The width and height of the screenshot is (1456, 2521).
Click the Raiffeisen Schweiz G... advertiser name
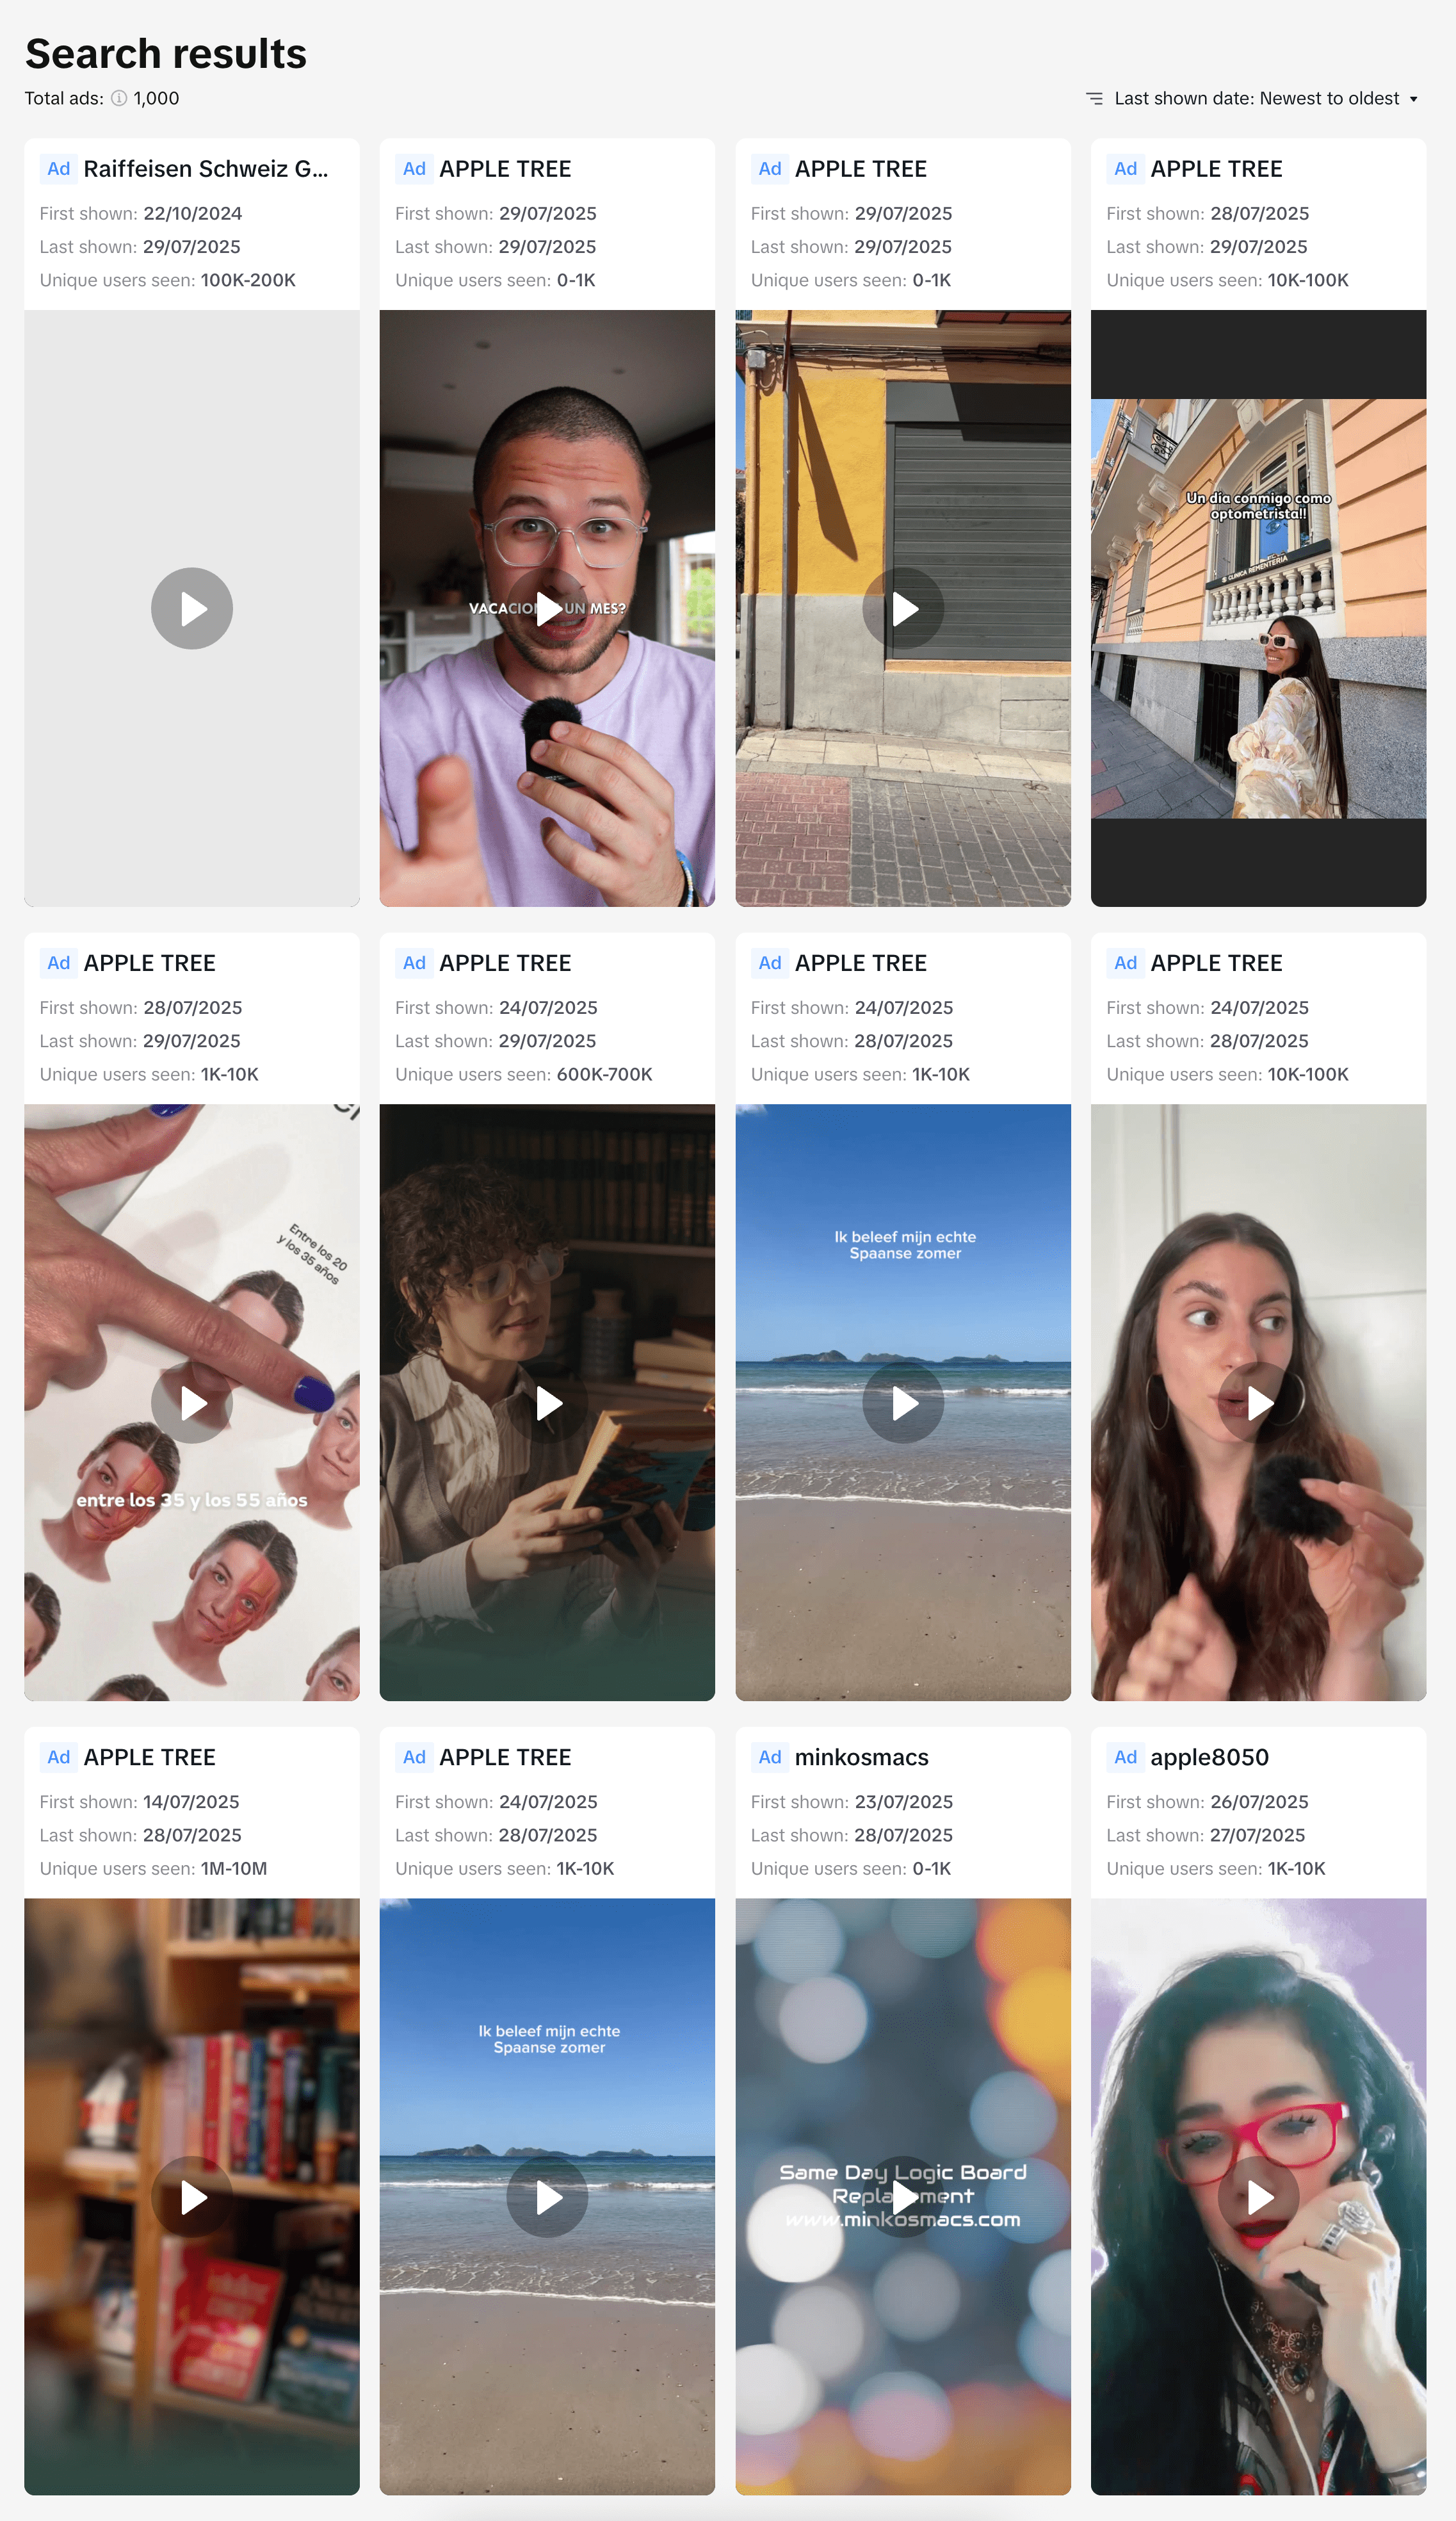pyautogui.click(x=205, y=169)
